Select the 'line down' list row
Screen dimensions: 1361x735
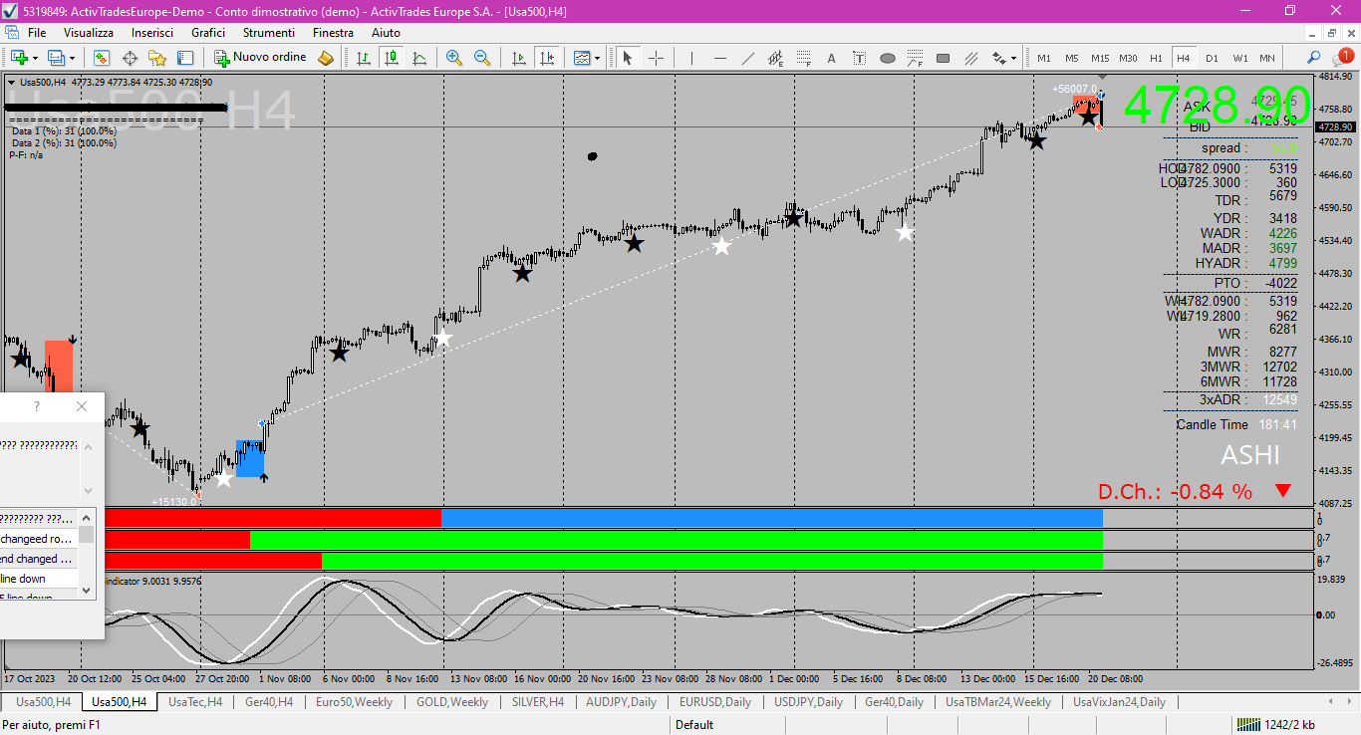[x=39, y=579]
